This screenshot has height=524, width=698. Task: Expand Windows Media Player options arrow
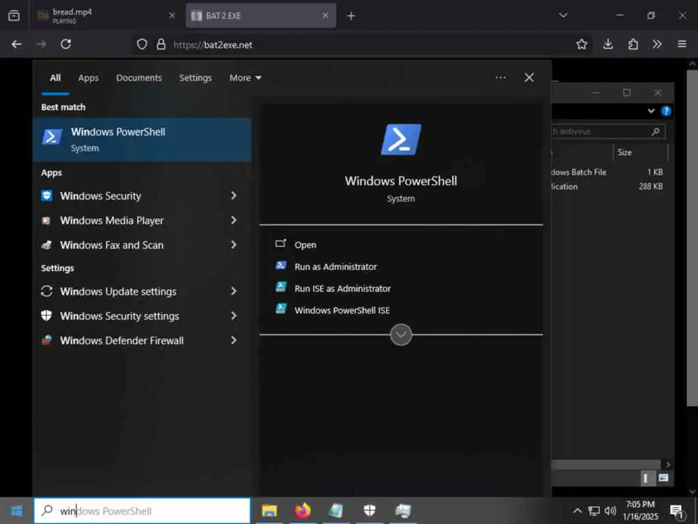(234, 220)
